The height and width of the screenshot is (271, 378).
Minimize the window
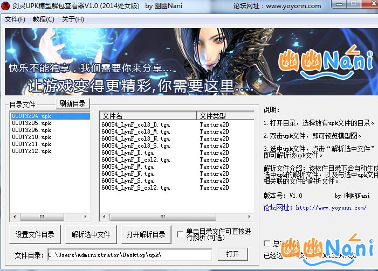(x=339, y=4)
